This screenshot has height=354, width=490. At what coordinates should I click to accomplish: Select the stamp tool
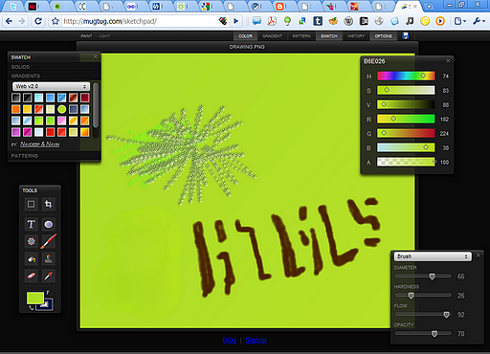pyautogui.click(x=49, y=259)
